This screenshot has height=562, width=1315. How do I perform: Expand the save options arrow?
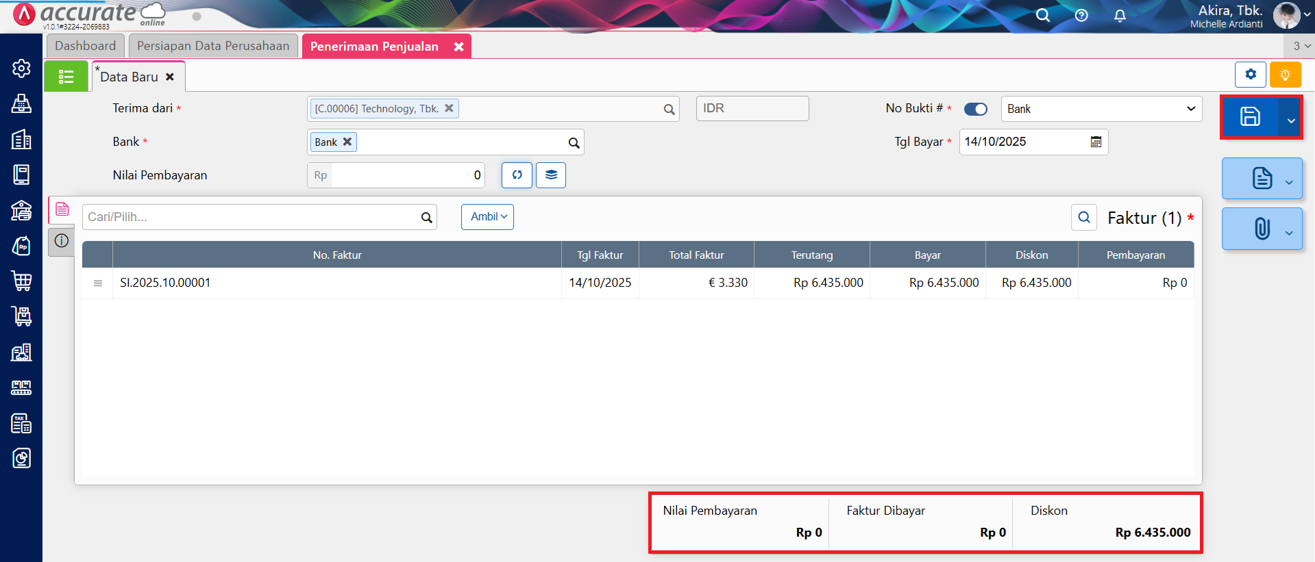click(x=1290, y=120)
